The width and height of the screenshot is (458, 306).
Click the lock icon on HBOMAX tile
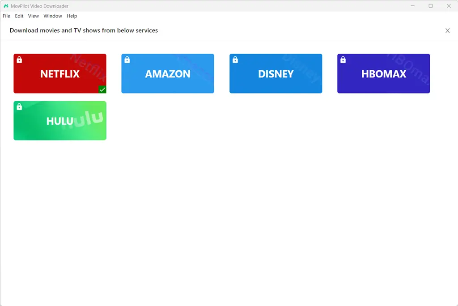[x=343, y=60]
